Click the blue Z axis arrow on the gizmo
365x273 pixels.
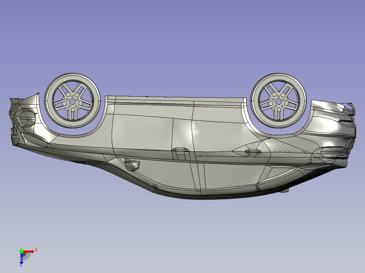click(x=21, y=258)
